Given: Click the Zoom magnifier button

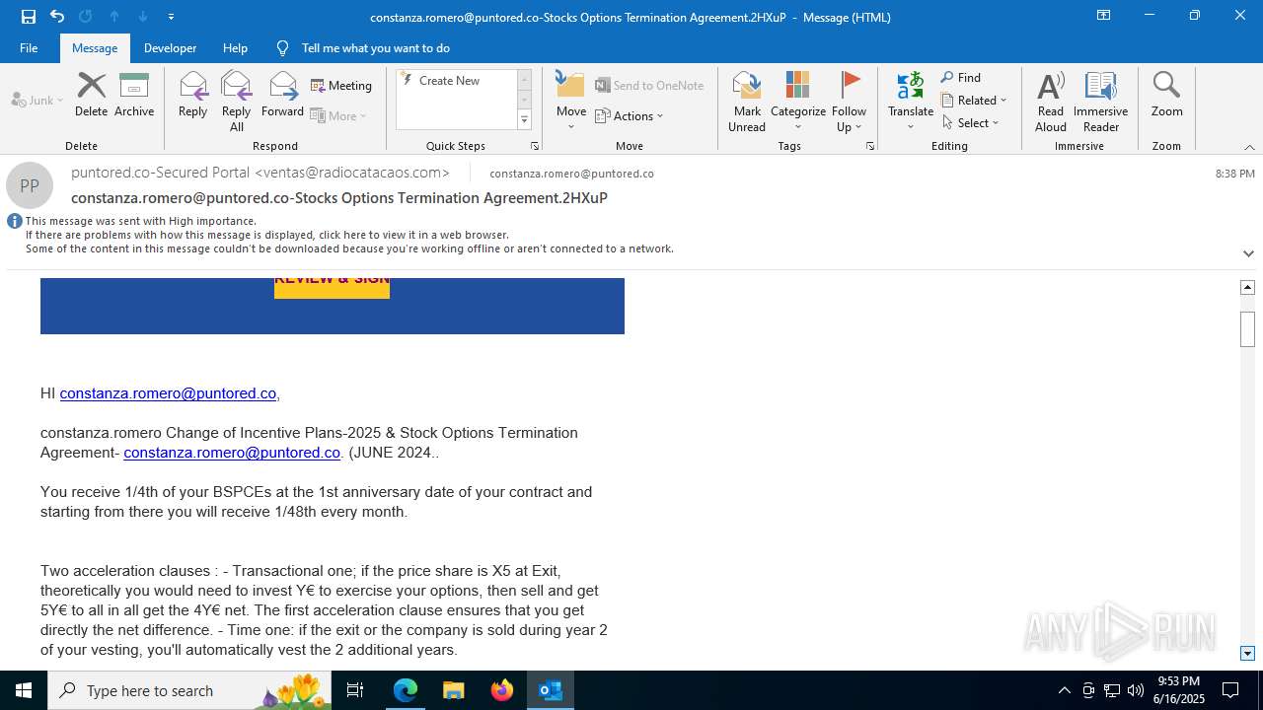Looking at the screenshot, I should tap(1166, 95).
